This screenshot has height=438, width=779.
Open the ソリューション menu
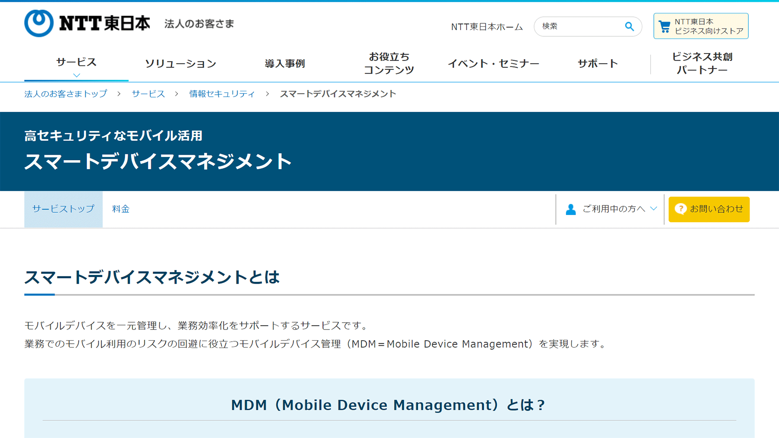coord(180,64)
